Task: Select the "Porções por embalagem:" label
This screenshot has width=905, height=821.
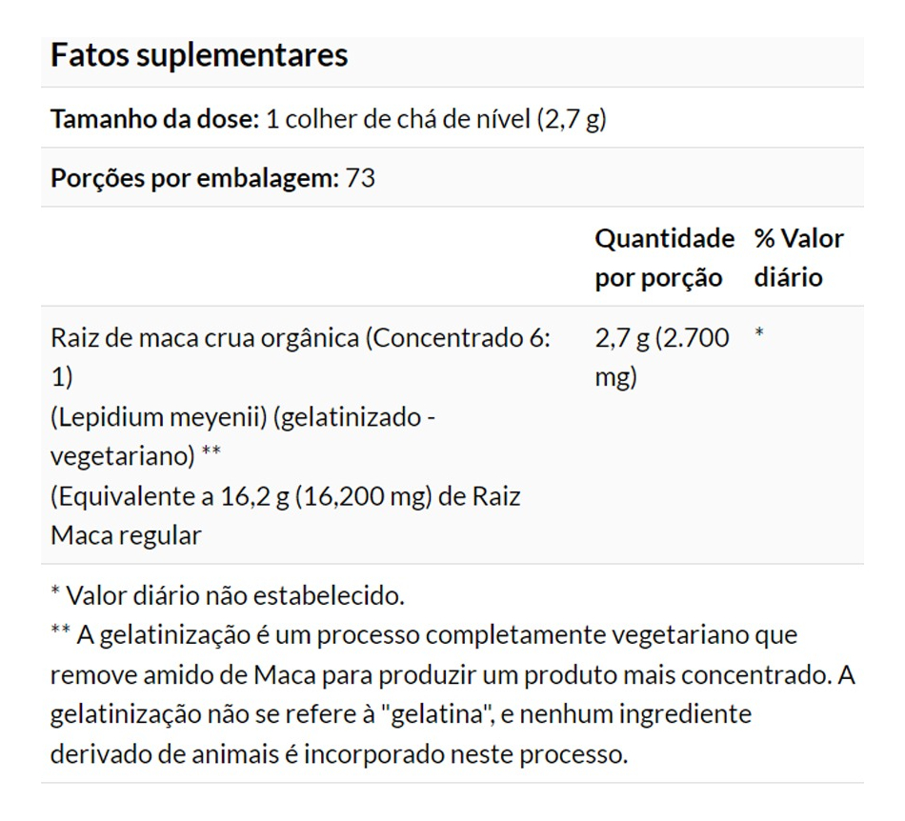Action: click(194, 179)
